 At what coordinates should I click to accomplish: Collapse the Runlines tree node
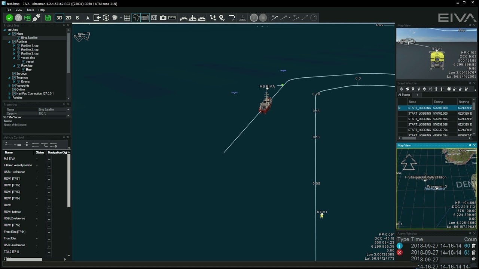[9, 42]
